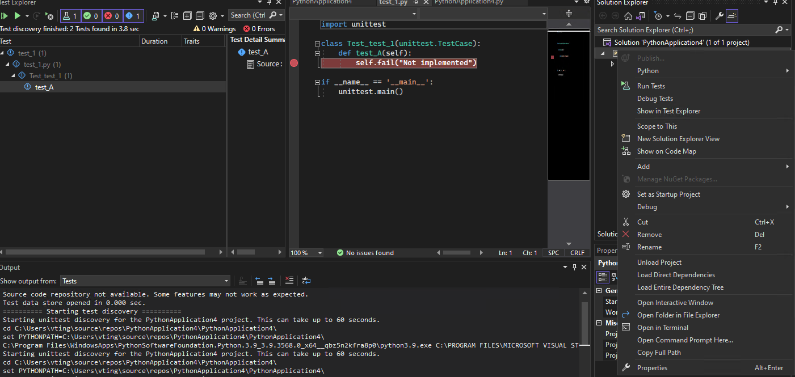Viewport: 795px width, 377px height.
Task: Click the 0 Errors indicator
Action: [259, 29]
